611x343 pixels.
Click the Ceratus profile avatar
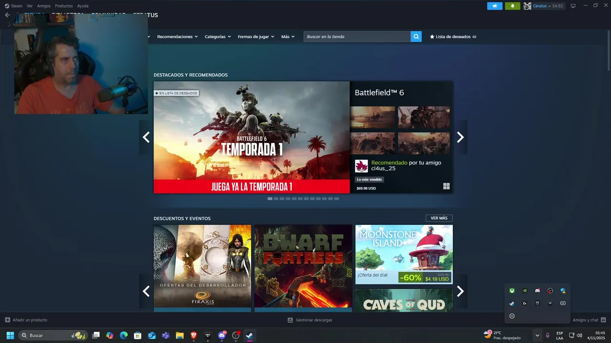click(527, 6)
